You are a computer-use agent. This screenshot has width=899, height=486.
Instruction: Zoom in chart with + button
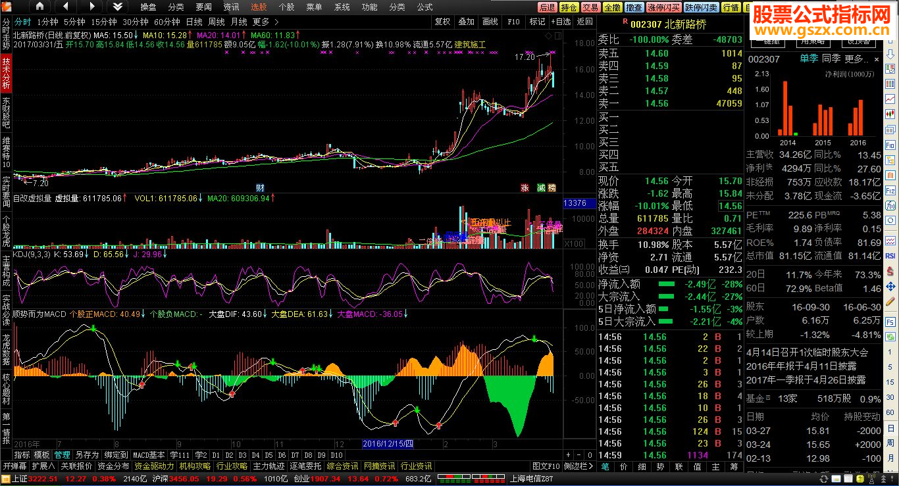point(569,455)
